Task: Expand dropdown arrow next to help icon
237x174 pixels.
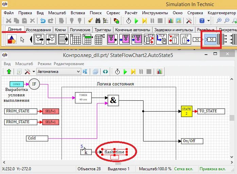Action: (208, 20)
